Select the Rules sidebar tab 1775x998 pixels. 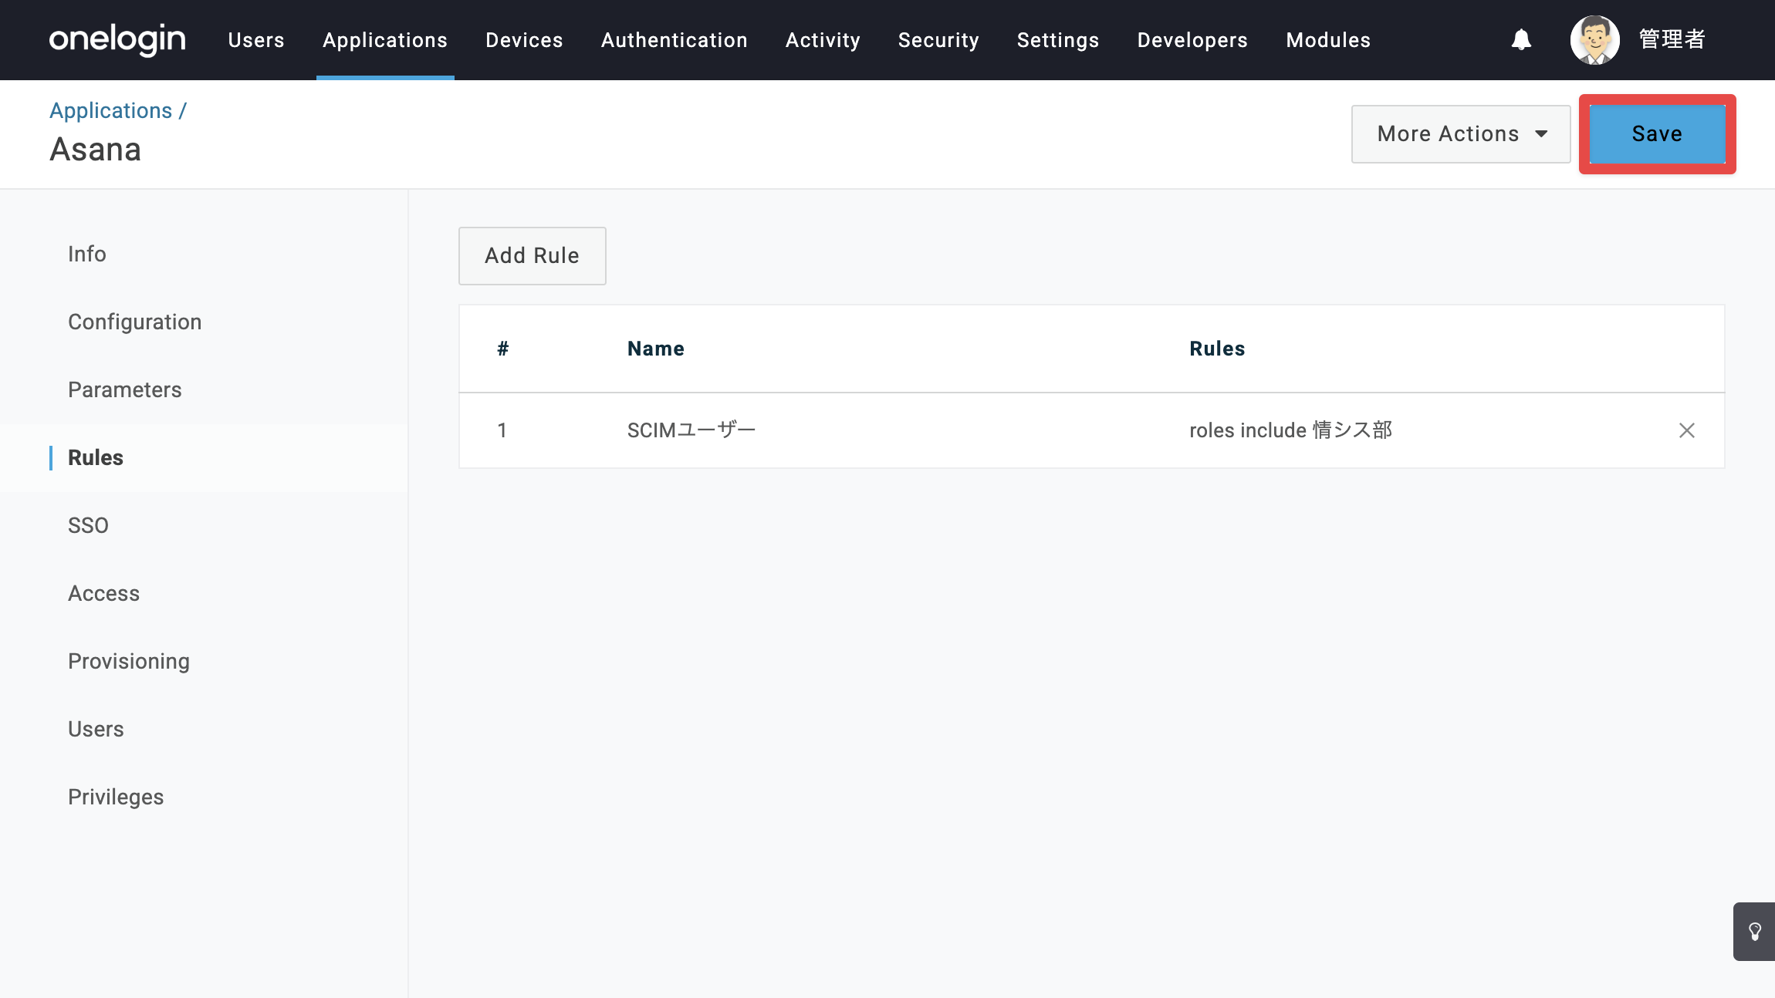[96, 457]
